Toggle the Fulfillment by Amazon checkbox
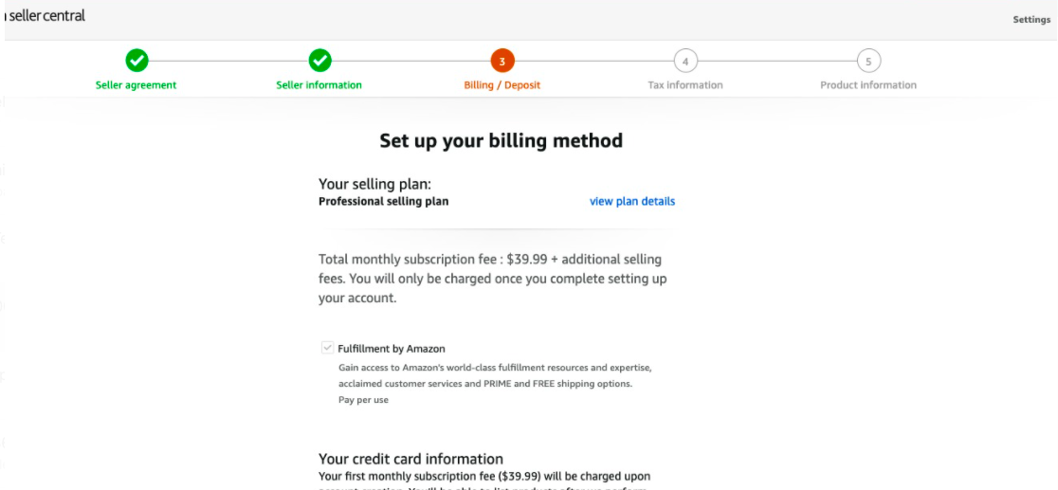The image size is (1058, 490). click(x=327, y=348)
